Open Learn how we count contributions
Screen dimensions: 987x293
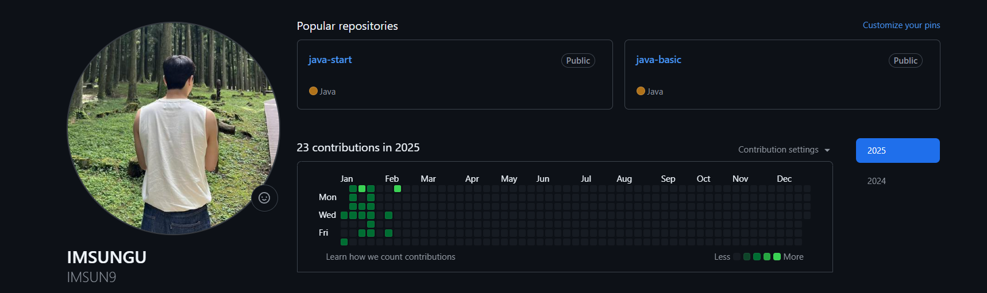click(x=391, y=257)
